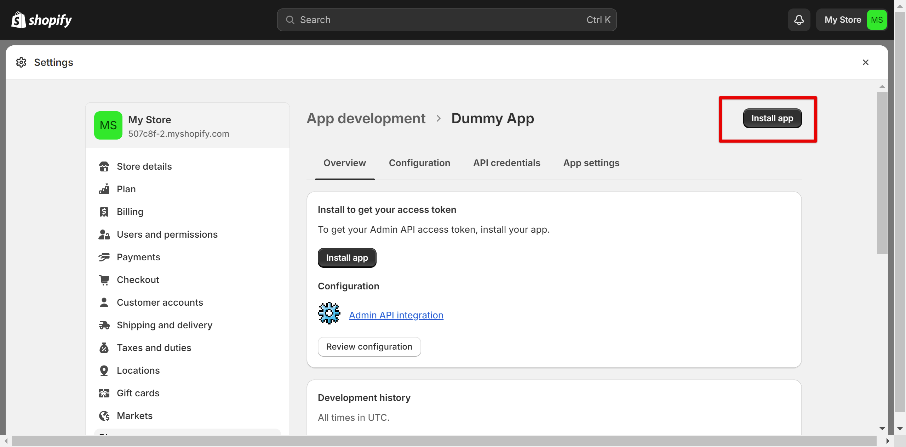This screenshot has height=447, width=906.
Task: Open the My Store account menu
Action: click(851, 20)
